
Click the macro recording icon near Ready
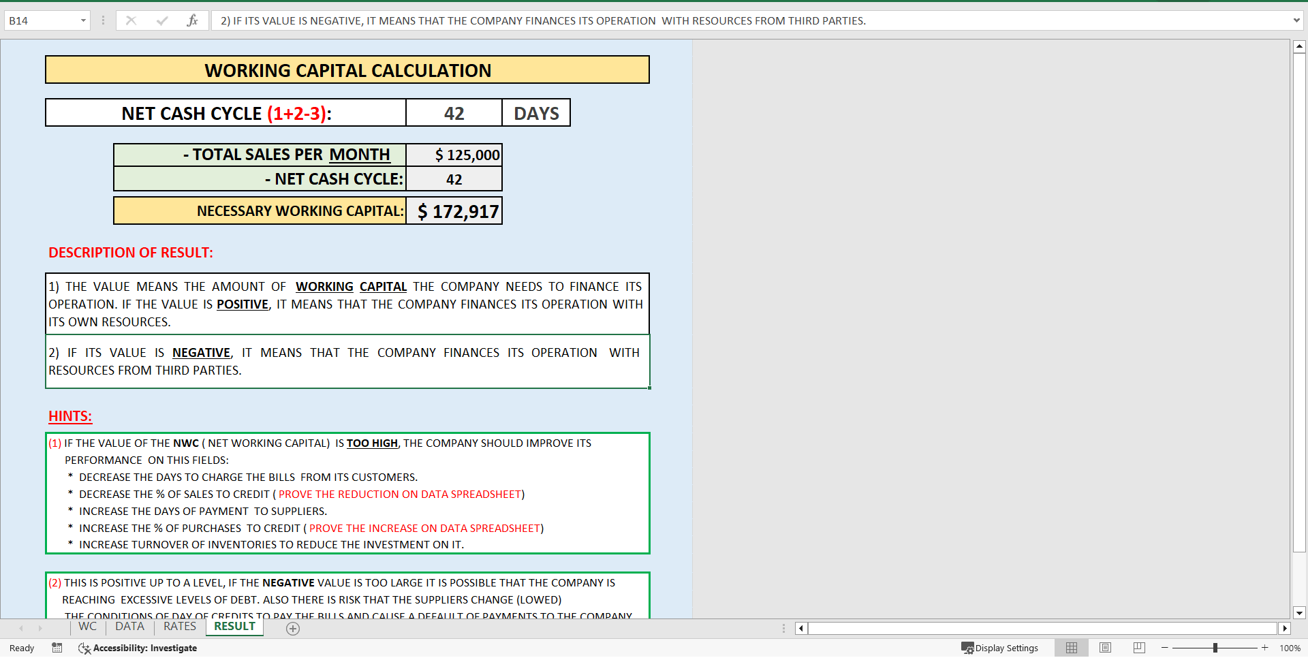[57, 648]
